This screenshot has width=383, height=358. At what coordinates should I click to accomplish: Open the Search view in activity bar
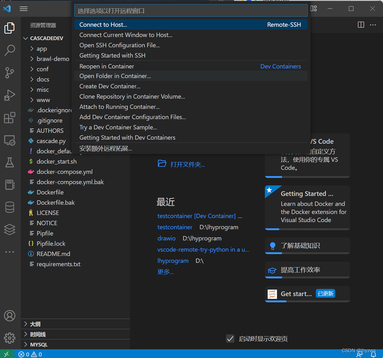point(10,51)
